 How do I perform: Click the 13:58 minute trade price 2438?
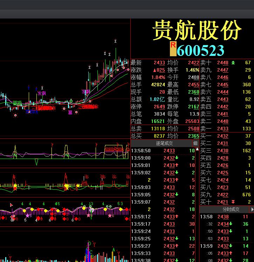point(223,217)
